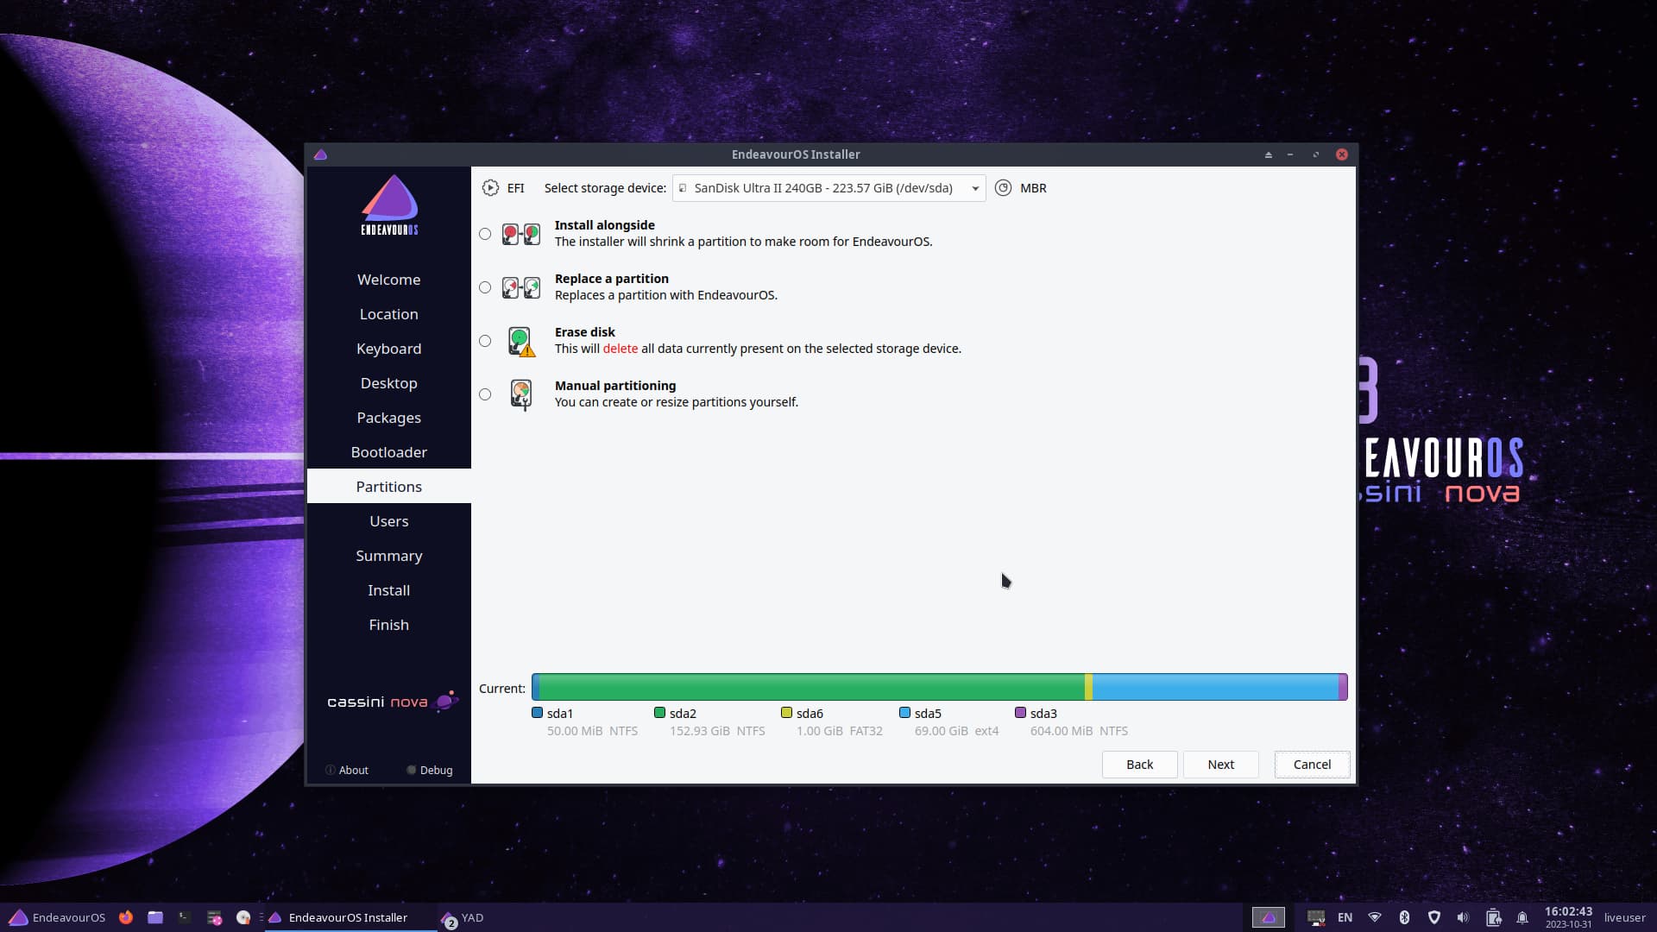Click the Next button
This screenshot has height=932, width=1657.
[1220, 765]
